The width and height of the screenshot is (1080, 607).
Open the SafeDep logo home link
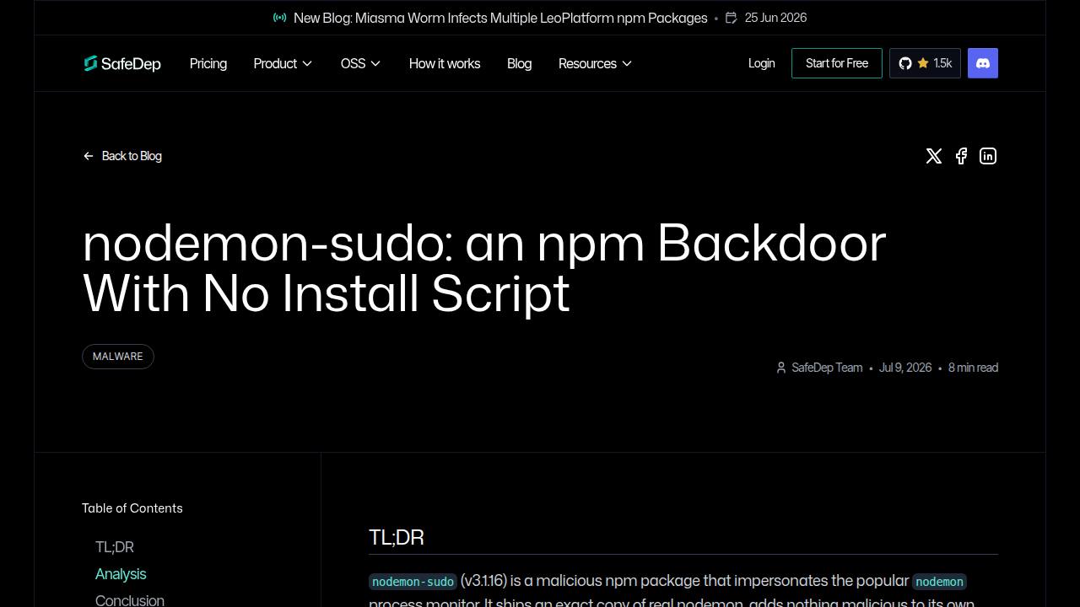point(122,63)
